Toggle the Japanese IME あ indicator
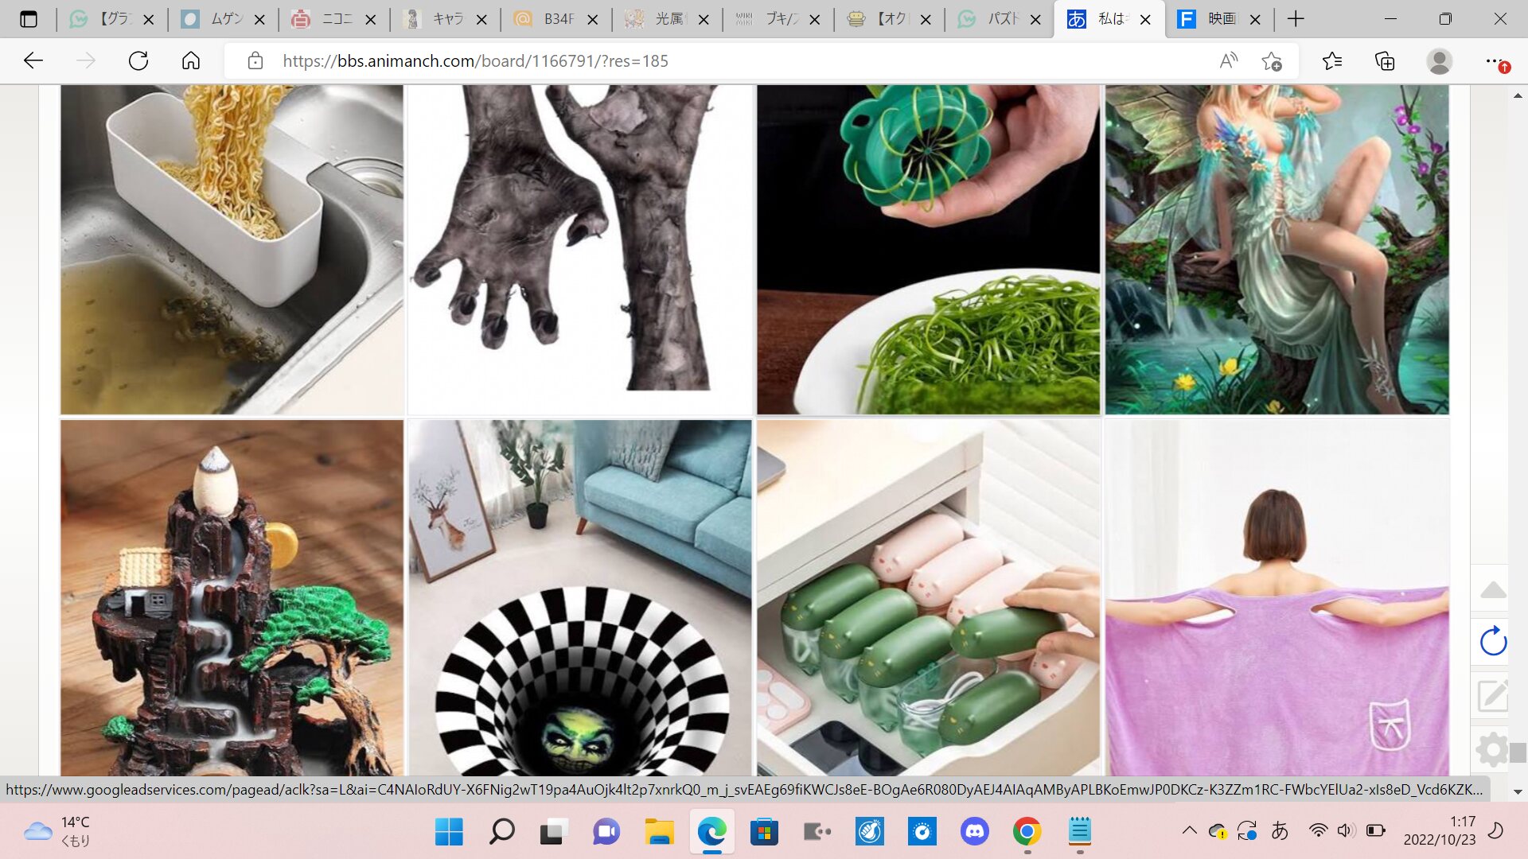 tap(1280, 830)
